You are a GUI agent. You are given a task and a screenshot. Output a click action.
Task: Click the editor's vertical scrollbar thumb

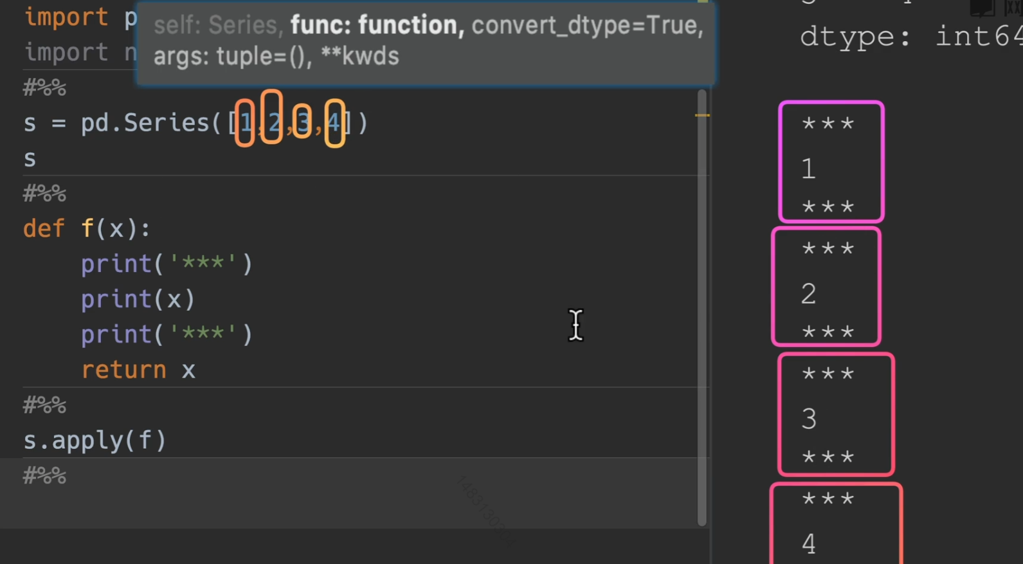pos(702,309)
